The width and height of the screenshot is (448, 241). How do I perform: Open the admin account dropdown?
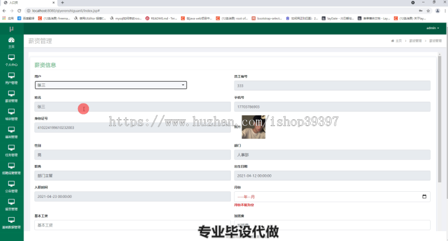pyautogui.click(x=433, y=28)
